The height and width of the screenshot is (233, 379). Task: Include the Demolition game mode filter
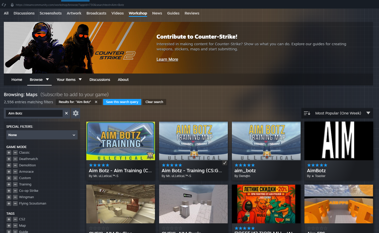click(9, 165)
